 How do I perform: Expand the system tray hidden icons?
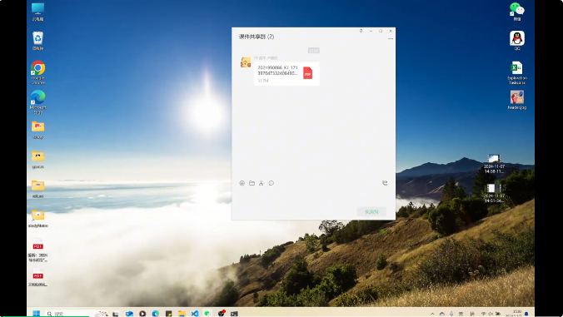tap(432, 314)
